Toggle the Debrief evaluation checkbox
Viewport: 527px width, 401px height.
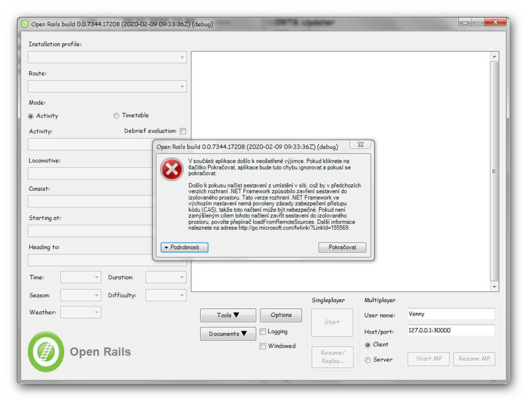[183, 131]
